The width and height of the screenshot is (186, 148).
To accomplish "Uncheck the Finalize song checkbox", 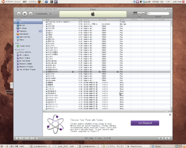I will [x=47, y=22].
